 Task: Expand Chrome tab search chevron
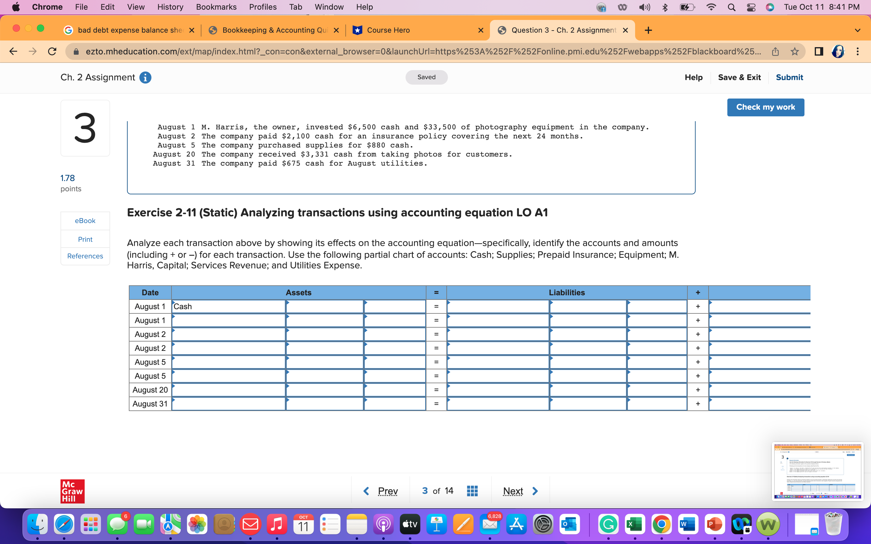[857, 30]
